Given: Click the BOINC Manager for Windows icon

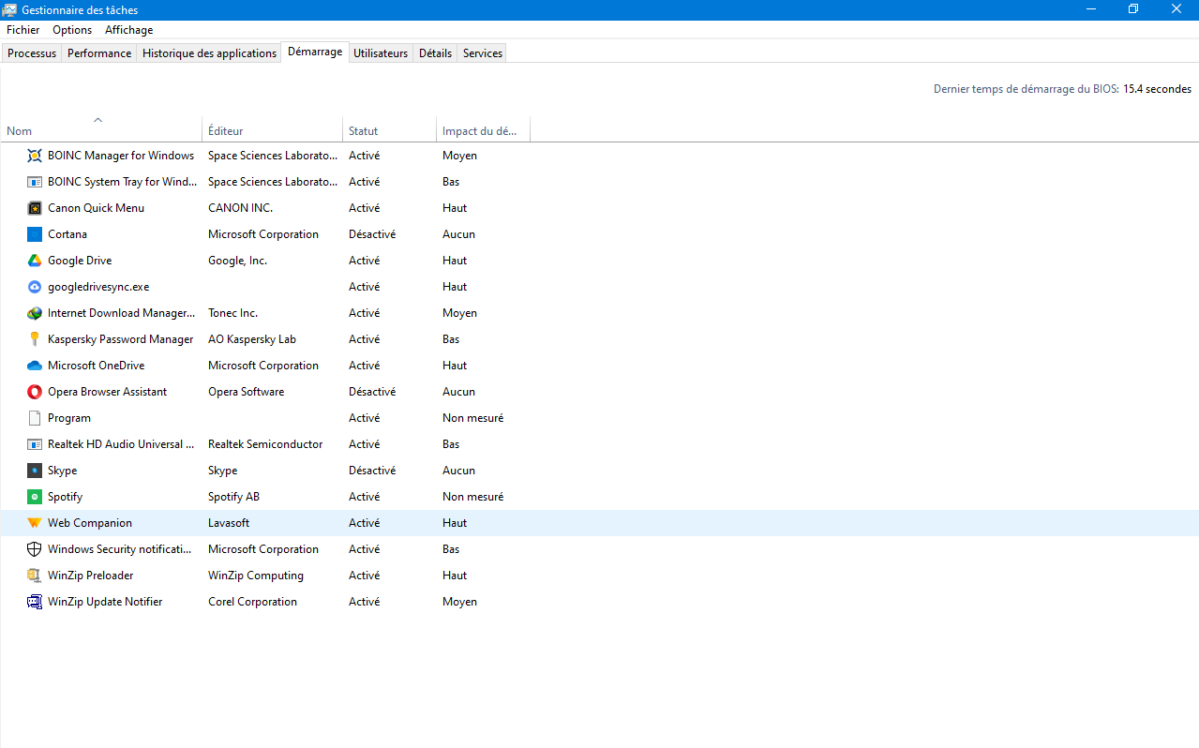Looking at the screenshot, I should (35, 156).
